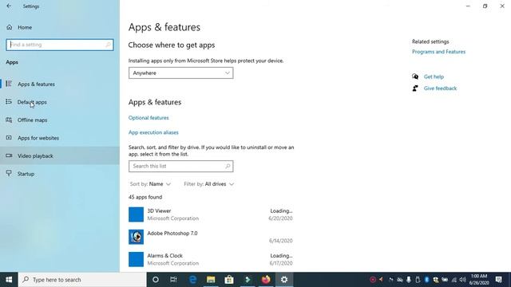Open File Explorer from taskbar
The image size is (511, 287).
click(211, 280)
